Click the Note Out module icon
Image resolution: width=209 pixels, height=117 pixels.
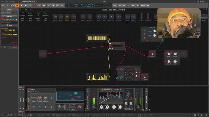(x=148, y=17)
